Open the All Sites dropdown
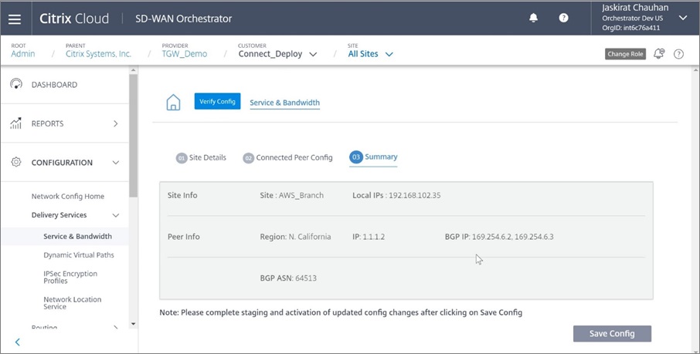This screenshot has width=700, height=354. point(370,54)
